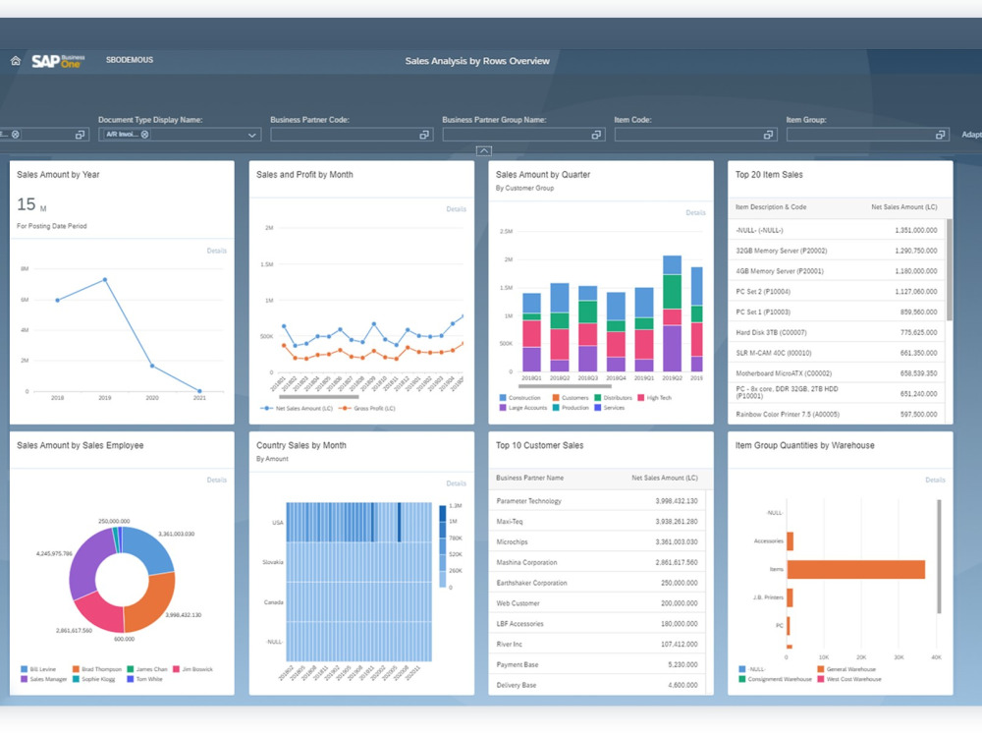982x737 pixels.
Task: Open the Top 10 Customer Sales card title
Action: [540, 445]
